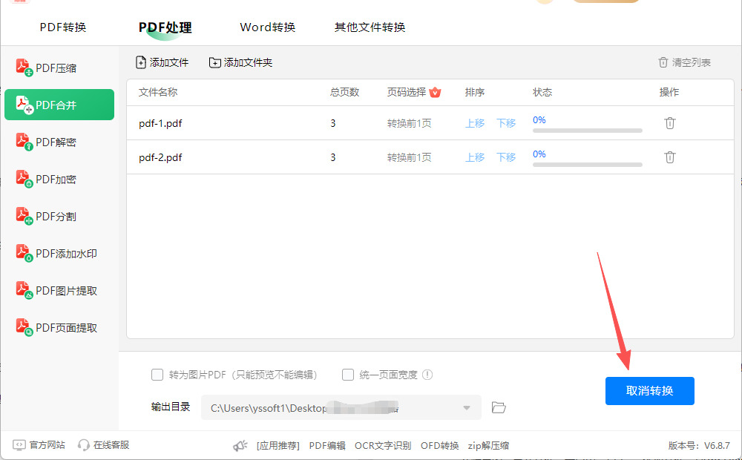This screenshot has height=460, width=742.
Task: Click the version number 版本号 V6.8.7
Action: (x=699, y=445)
